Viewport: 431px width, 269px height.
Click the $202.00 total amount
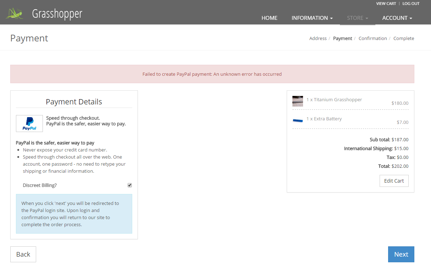[400, 166]
